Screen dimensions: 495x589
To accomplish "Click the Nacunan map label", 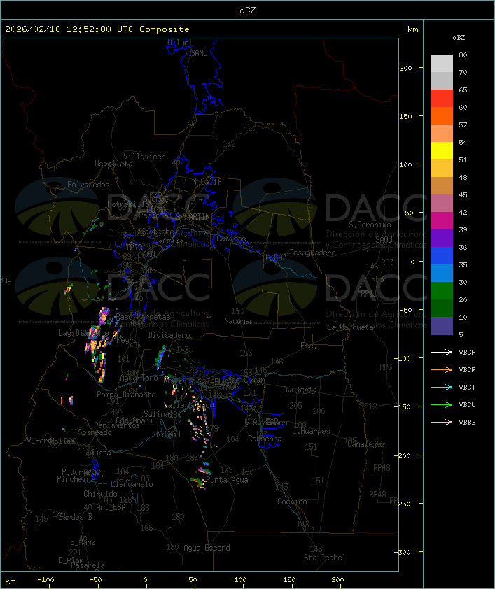I will (x=239, y=321).
